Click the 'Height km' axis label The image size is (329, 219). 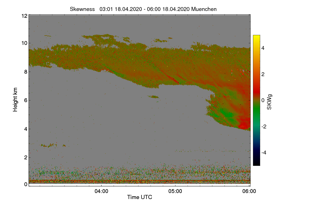coord(15,100)
